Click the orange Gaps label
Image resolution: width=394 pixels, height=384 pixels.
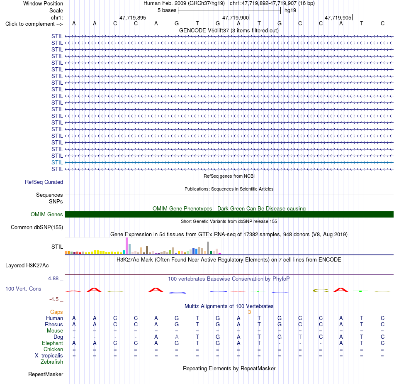56,312
